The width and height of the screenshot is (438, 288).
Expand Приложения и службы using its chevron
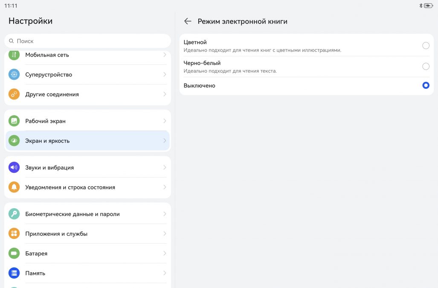click(165, 234)
